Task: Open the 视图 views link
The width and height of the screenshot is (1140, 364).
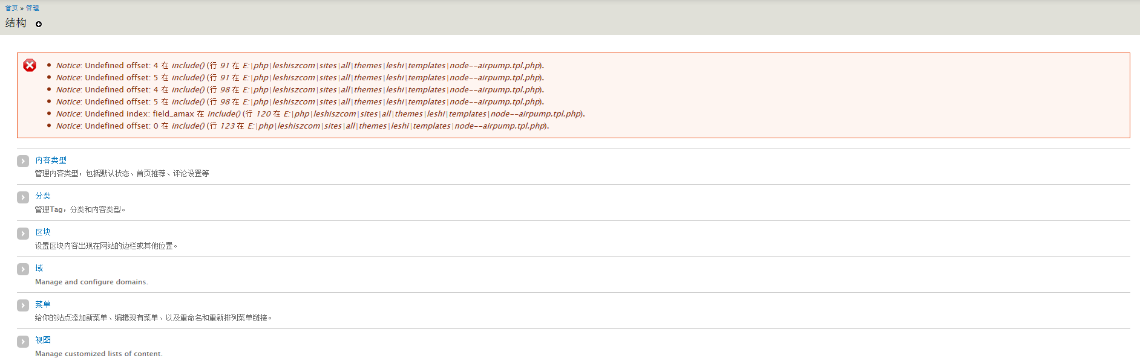Action: 43,340
